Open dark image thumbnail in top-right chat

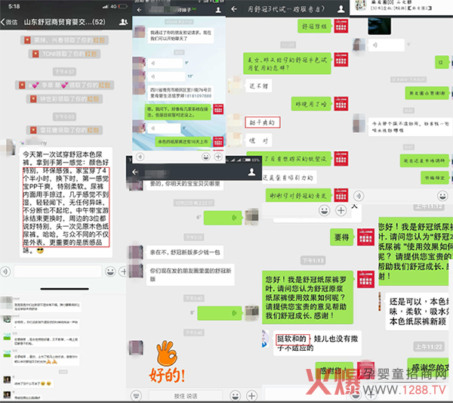[379, 26]
